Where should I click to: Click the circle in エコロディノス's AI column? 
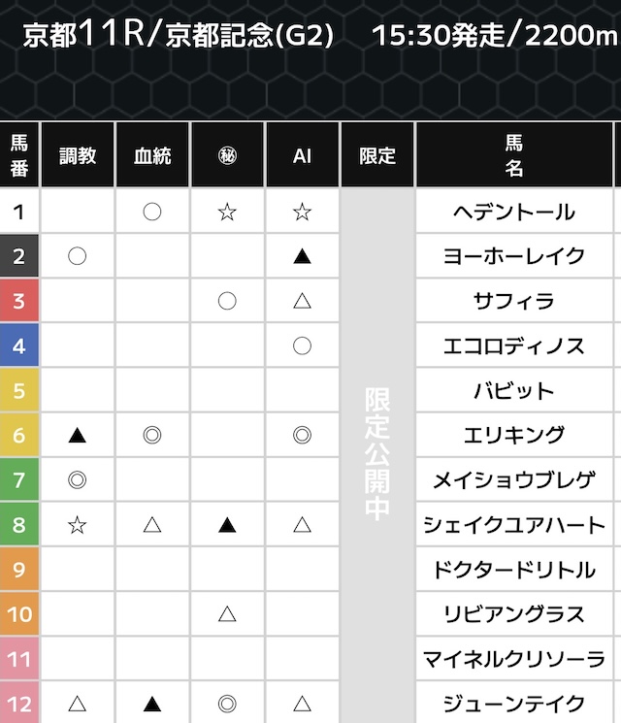(x=302, y=346)
